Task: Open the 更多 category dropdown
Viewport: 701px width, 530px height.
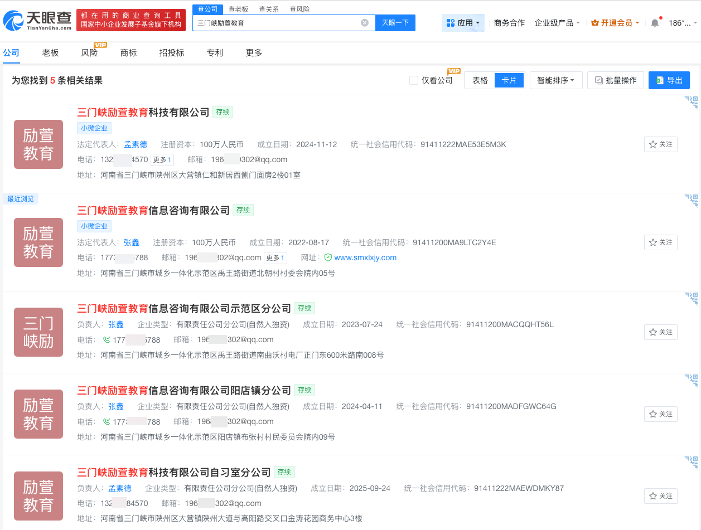Action: (x=254, y=52)
